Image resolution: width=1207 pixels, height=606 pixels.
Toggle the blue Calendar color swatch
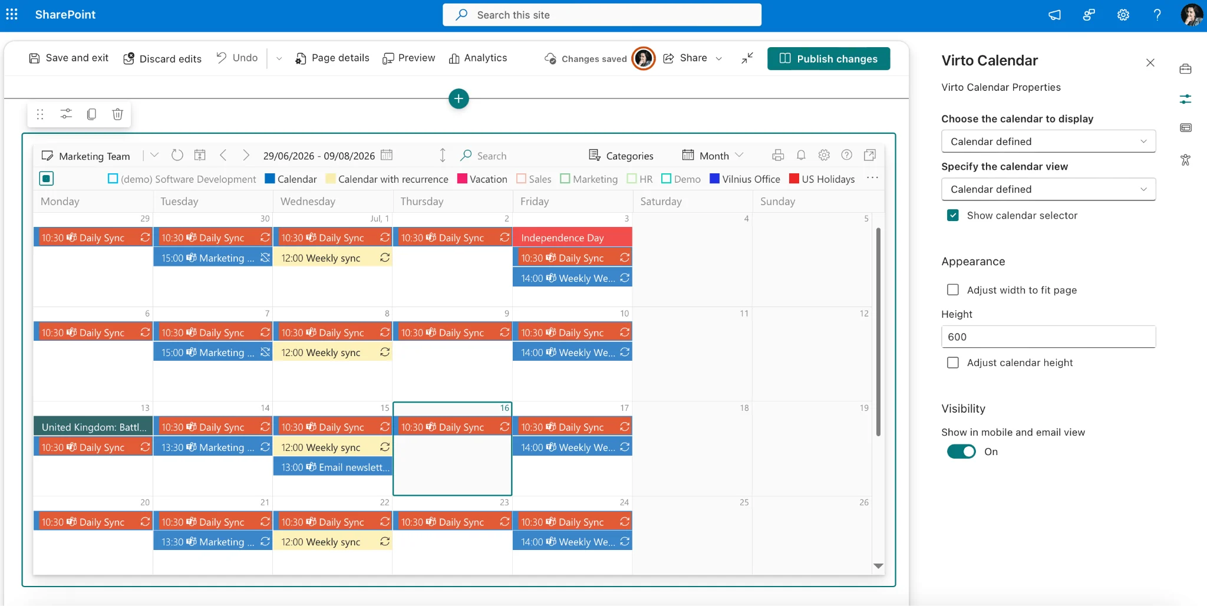click(270, 179)
